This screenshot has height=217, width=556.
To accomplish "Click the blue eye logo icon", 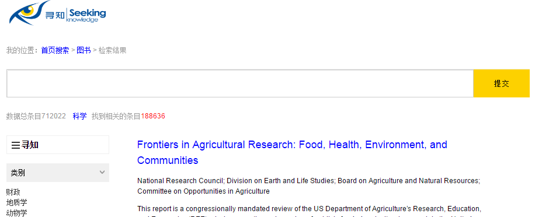I will pos(27,13).
